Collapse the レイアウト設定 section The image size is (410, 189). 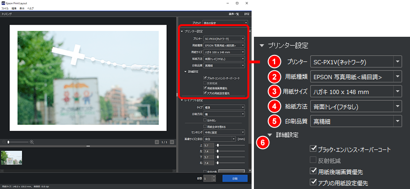[x=181, y=100]
